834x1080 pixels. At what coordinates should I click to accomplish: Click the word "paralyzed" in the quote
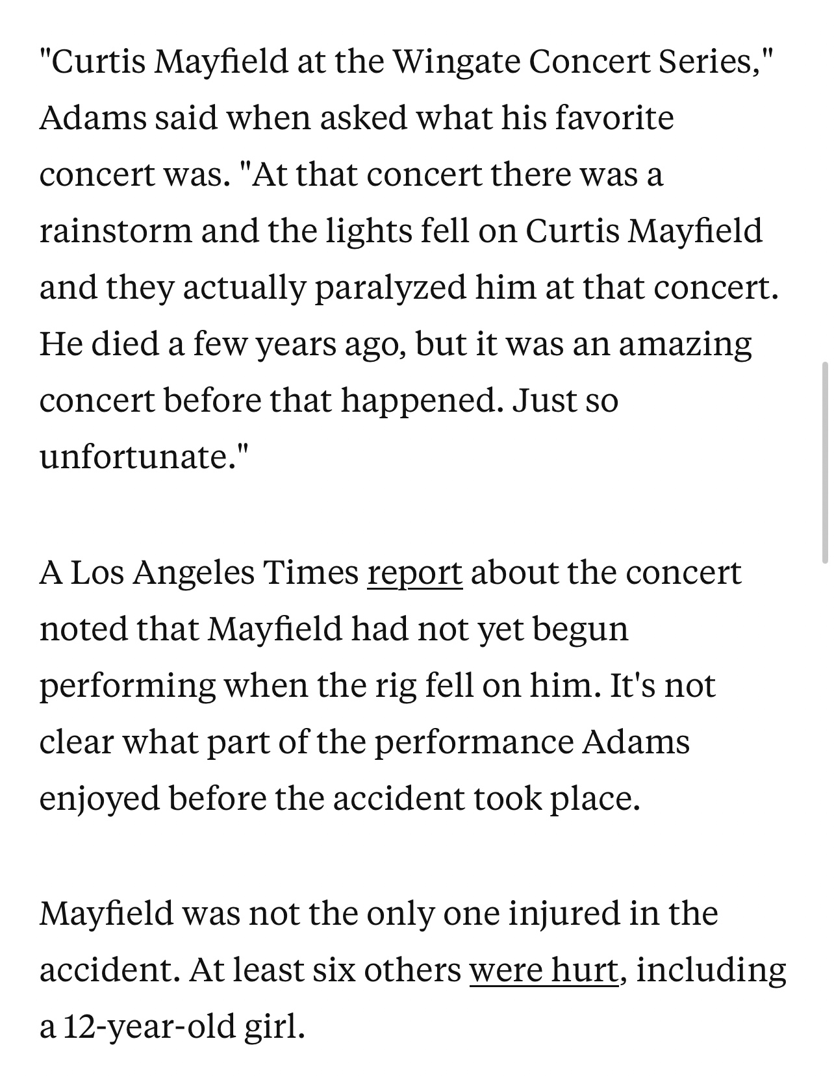pos(390,288)
